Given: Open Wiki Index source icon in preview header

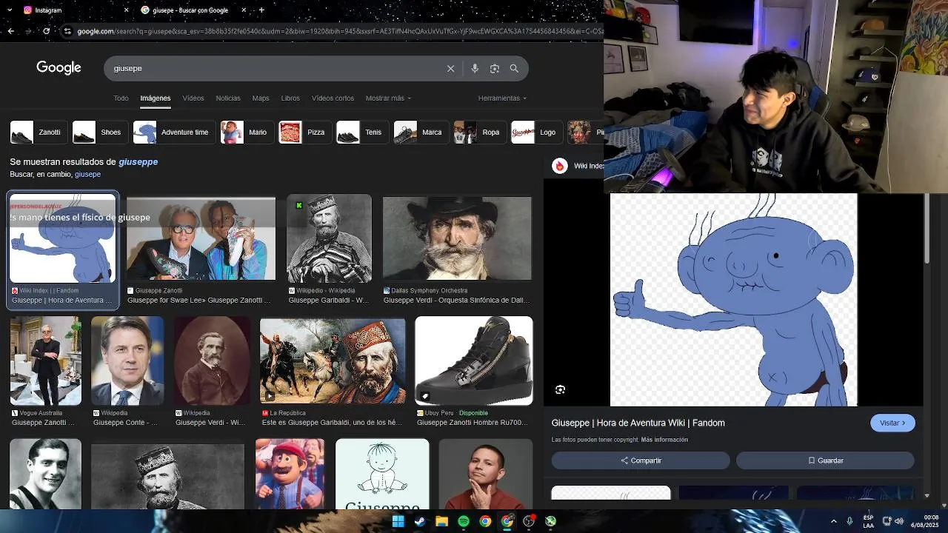Looking at the screenshot, I should tap(560, 166).
